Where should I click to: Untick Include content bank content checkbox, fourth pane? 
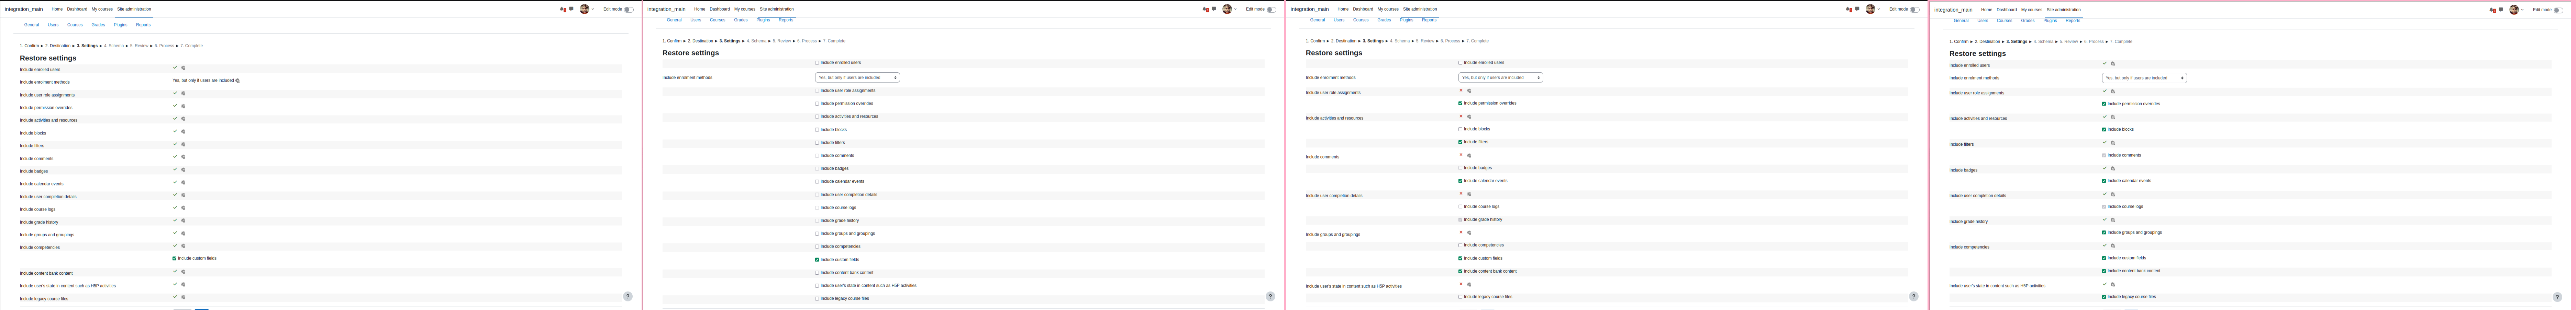(x=2104, y=271)
